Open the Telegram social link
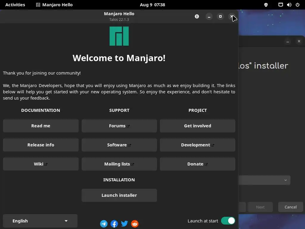 (x=104, y=224)
